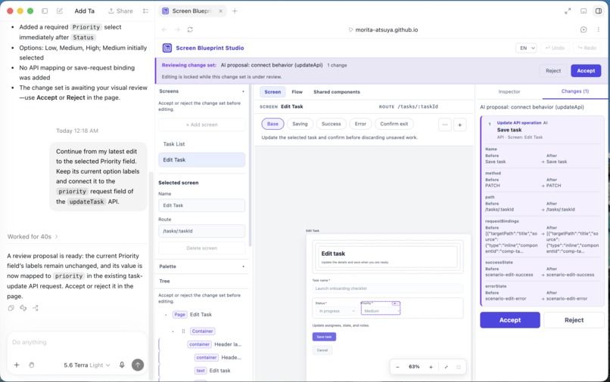Select Task List in the Screens list
Screen dimensions: 610x382
coord(201,143)
